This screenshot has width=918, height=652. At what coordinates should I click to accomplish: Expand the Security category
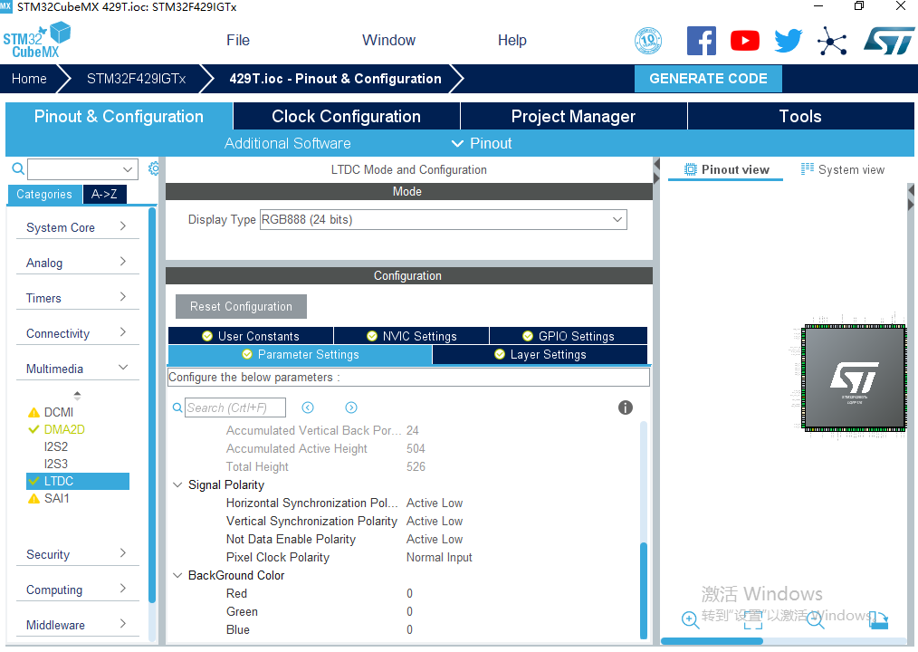click(77, 554)
